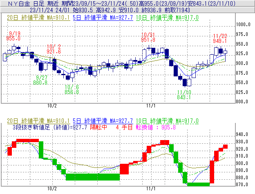Click the red 陽転中 status text

point(98,127)
